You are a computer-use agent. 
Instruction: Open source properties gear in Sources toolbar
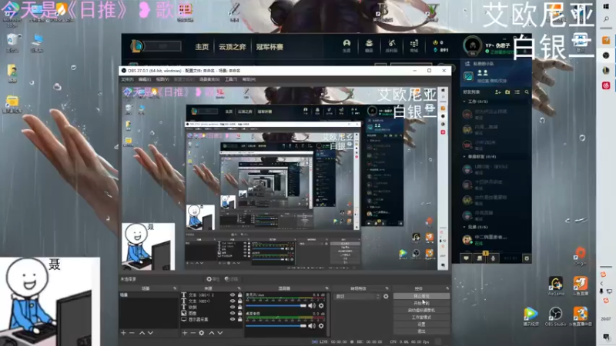pyautogui.click(x=202, y=333)
